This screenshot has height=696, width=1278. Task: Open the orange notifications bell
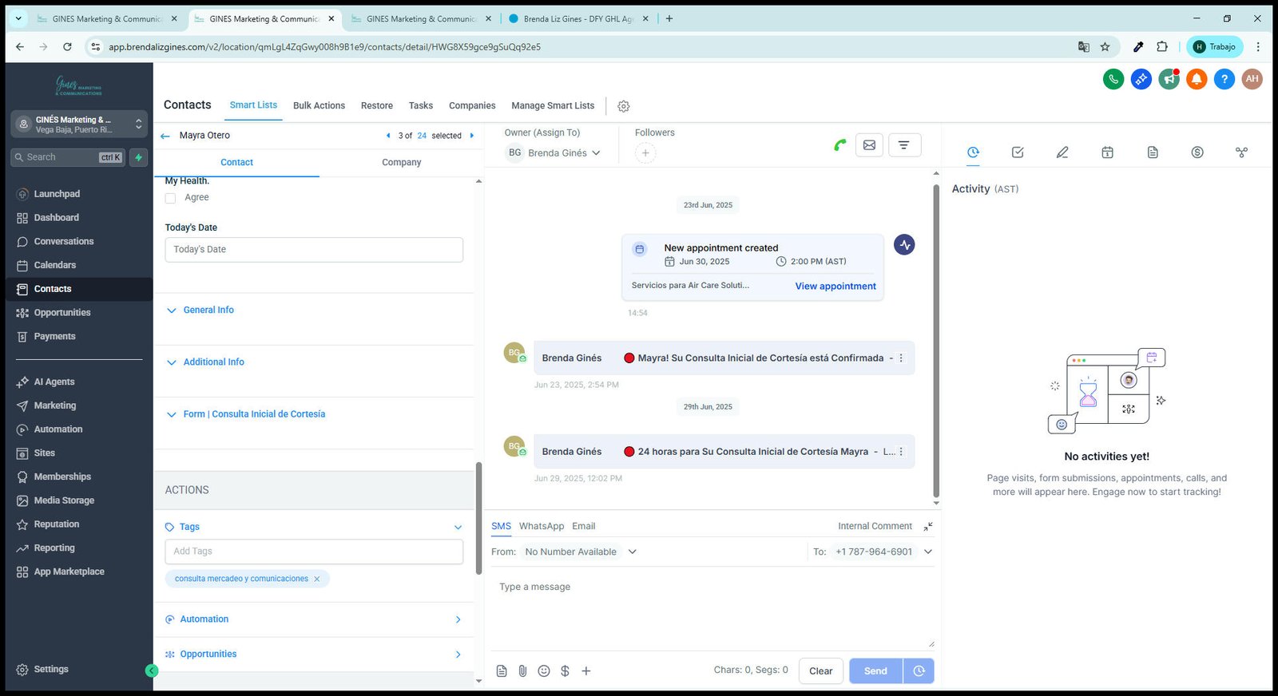pos(1197,79)
